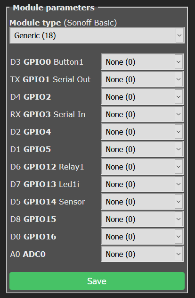The height and width of the screenshot is (298, 195).
Task: Open the TX GPIO1 Serial Out selector
Action: pyautogui.click(x=142, y=79)
